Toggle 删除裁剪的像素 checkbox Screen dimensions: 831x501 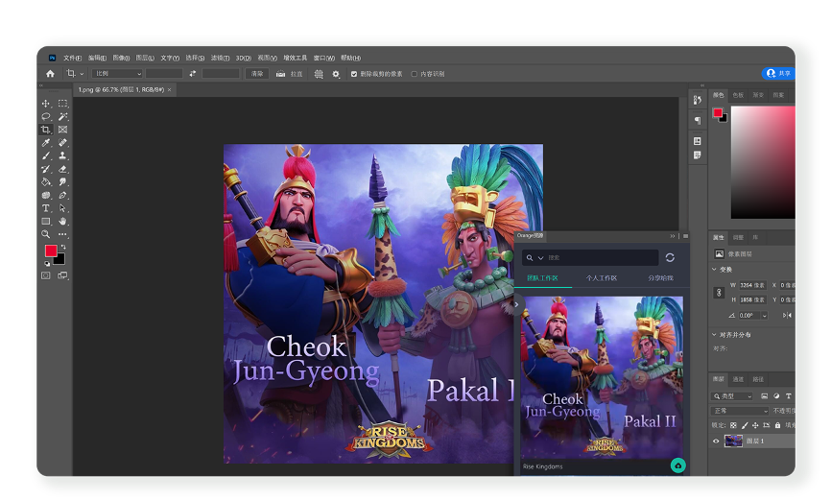[354, 74]
